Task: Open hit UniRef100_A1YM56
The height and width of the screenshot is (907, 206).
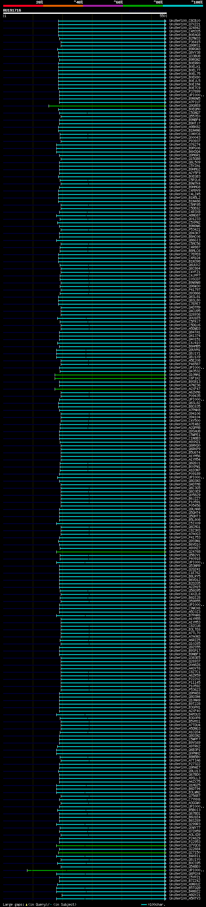Action: tap(184, 456)
